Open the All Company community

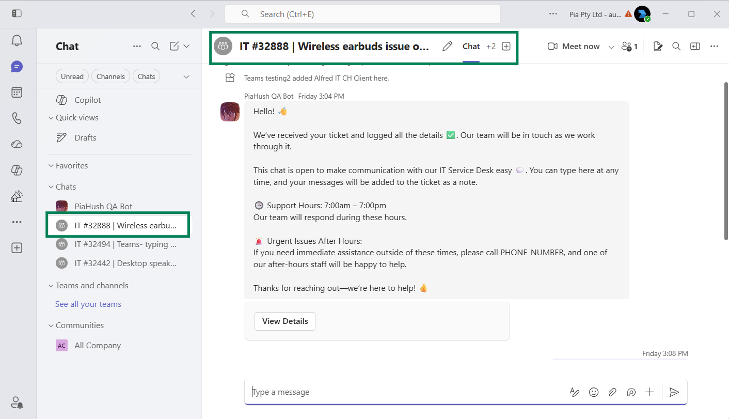[x=119, y=345]
